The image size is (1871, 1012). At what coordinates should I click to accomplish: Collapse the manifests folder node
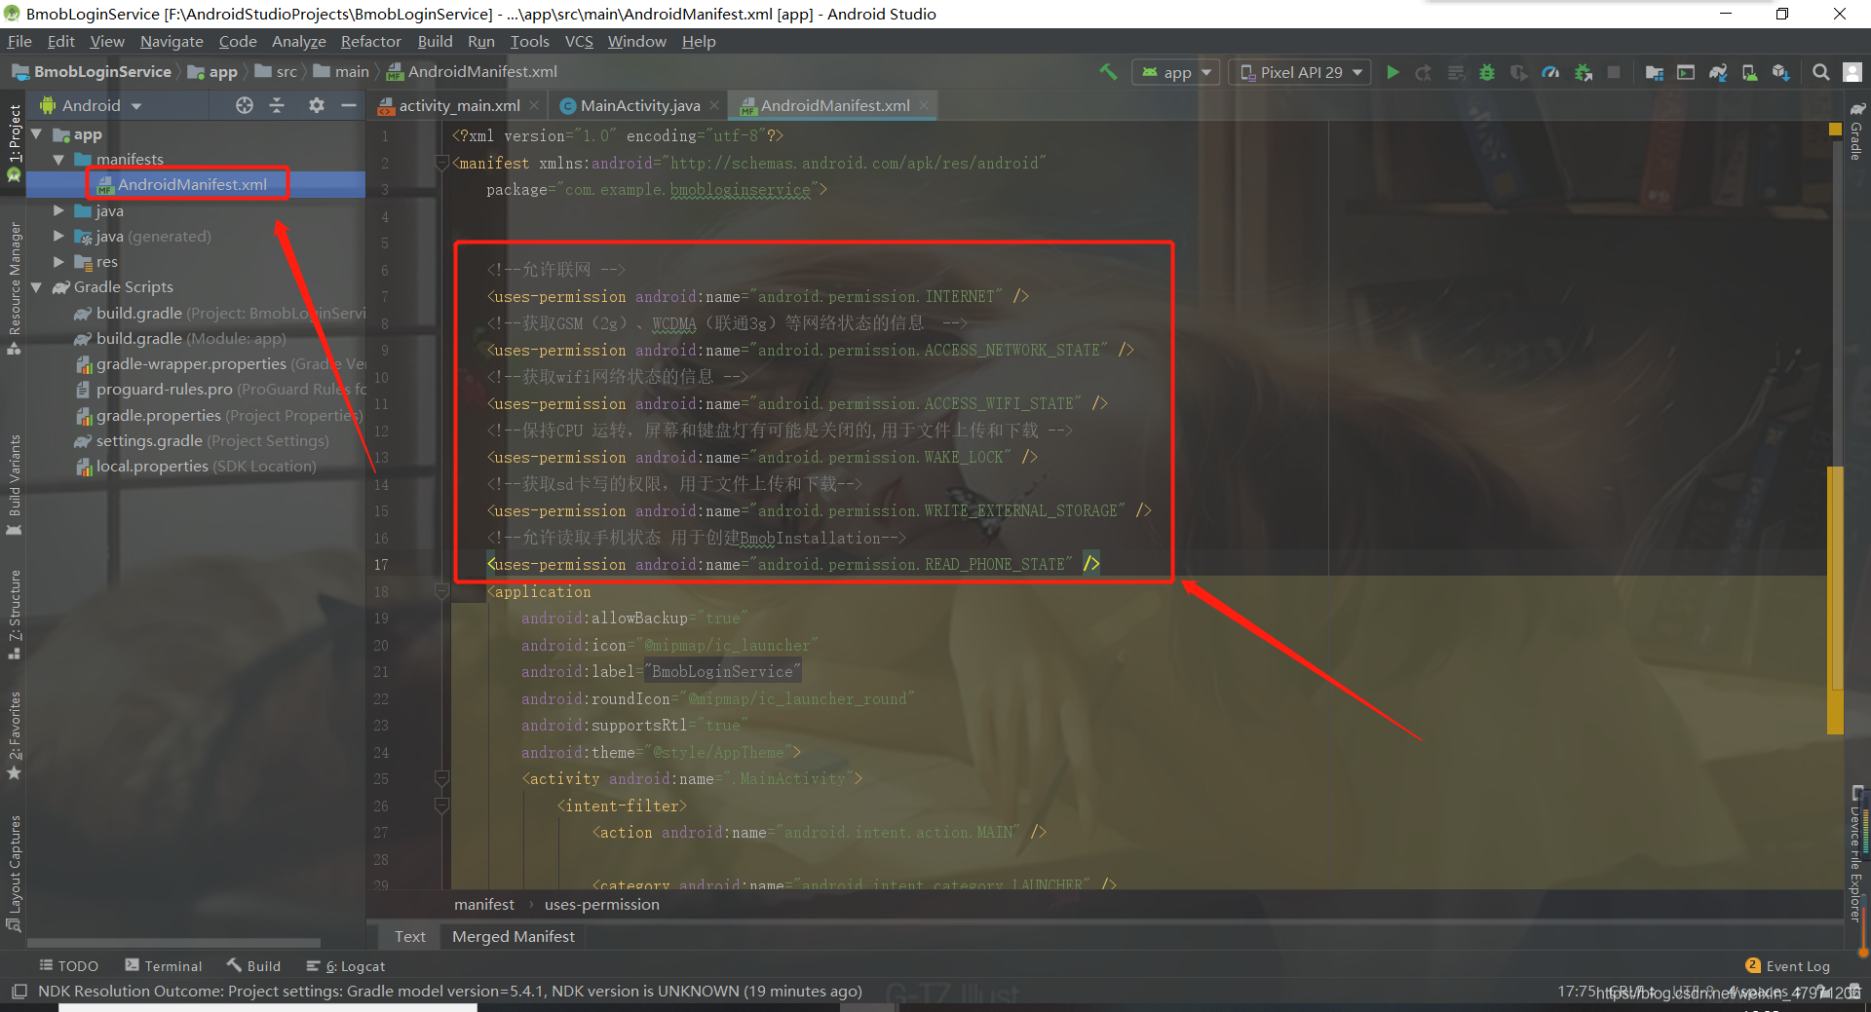click(x=58, y=159)
